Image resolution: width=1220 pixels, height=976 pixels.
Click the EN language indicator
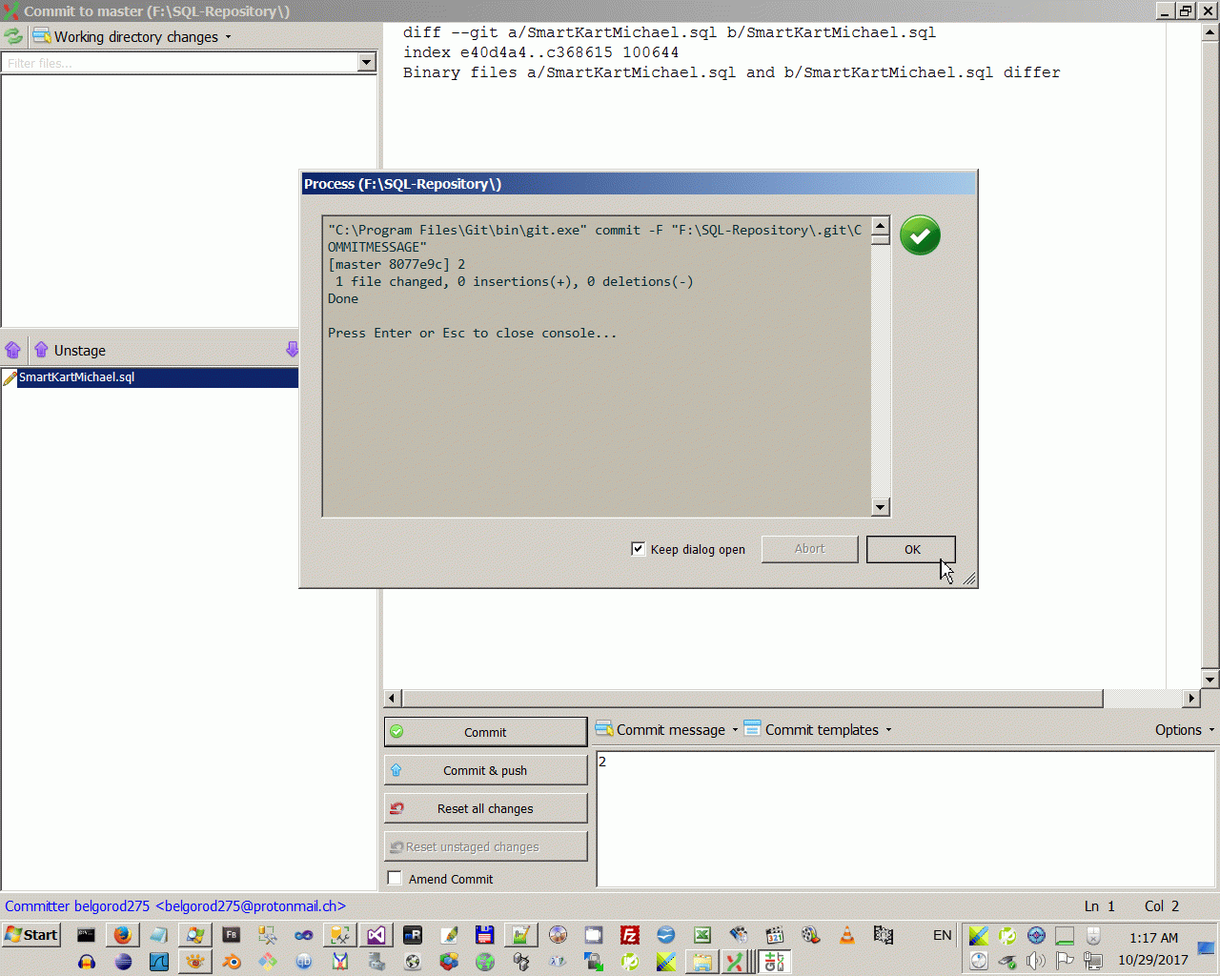[x=942, y=935]
